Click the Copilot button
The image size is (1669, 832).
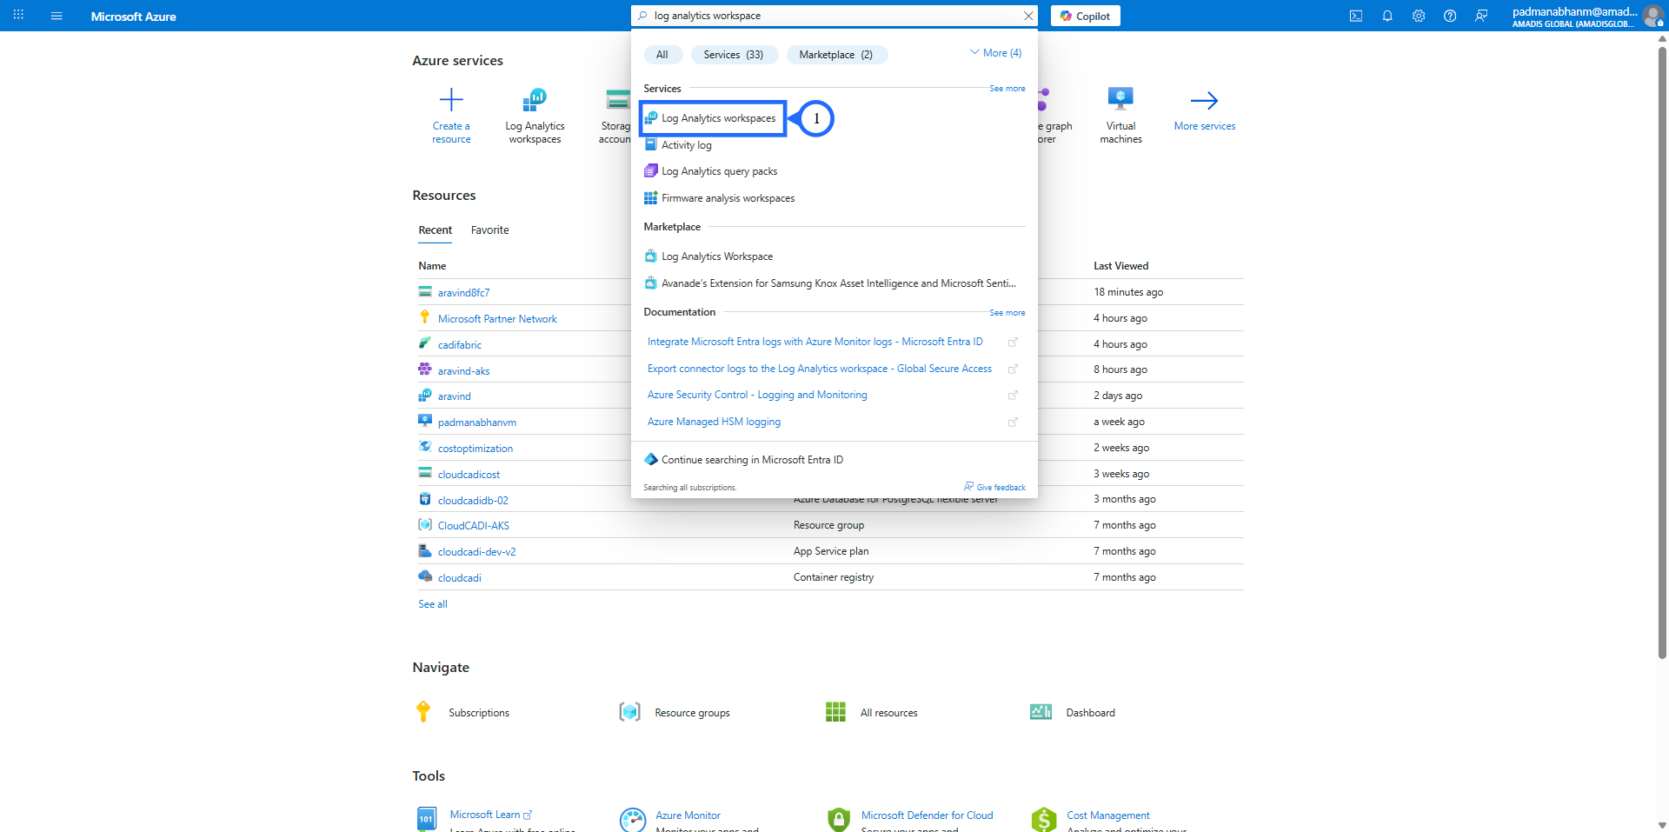pyautogui.click(x=1085, y=16)
